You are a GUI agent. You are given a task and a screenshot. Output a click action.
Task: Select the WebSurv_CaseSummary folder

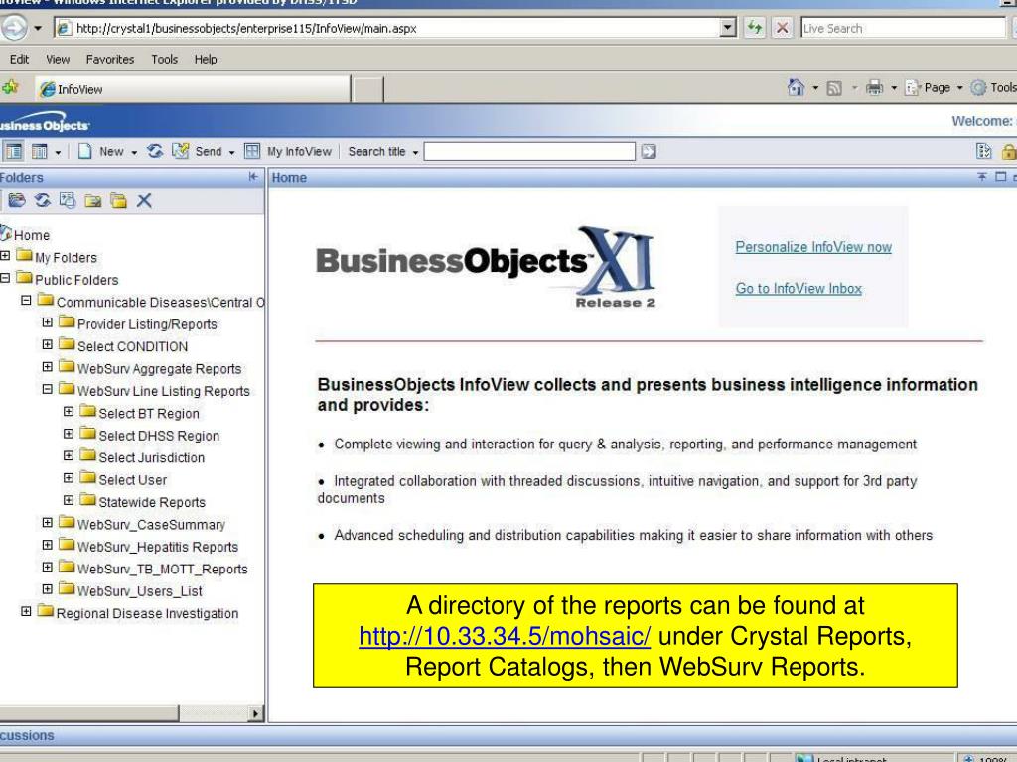coord(151,524)
